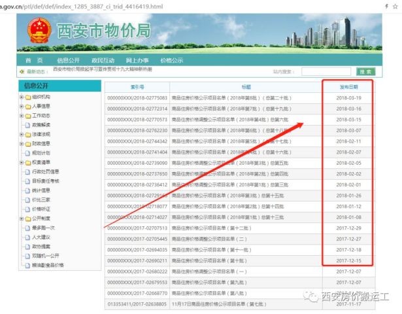Click the document icon next to 人大建议
402x314 pixels.
click(x=27, y=237)
